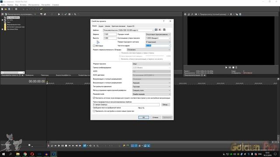Open the Explorer (Проводник) docked tab
Image resolution: width=280 pixels, height=157 pixels.
29,75
